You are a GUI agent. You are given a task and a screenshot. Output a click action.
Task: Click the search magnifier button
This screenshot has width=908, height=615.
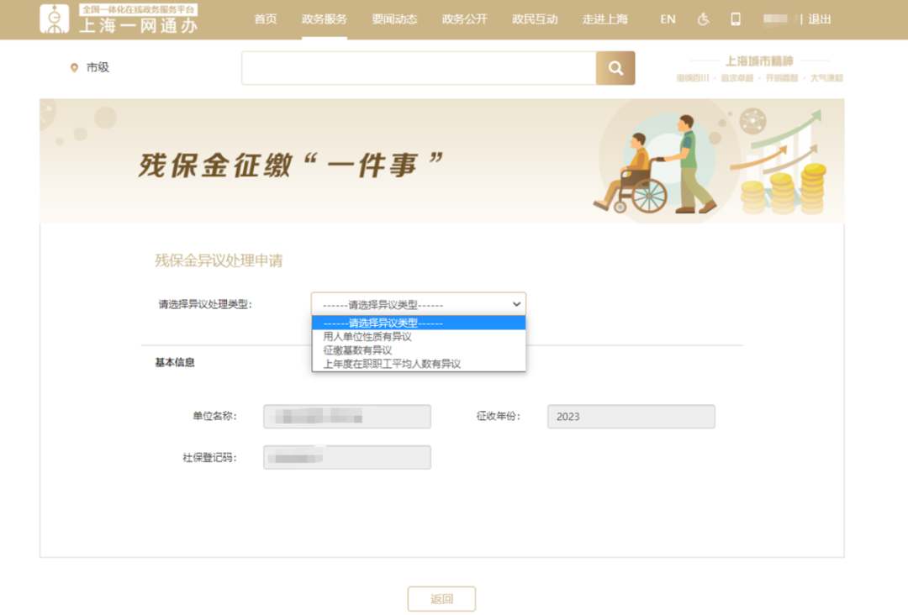615,68
